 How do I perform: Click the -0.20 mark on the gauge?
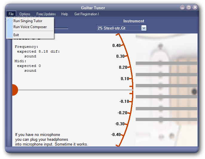pos(123,113)
